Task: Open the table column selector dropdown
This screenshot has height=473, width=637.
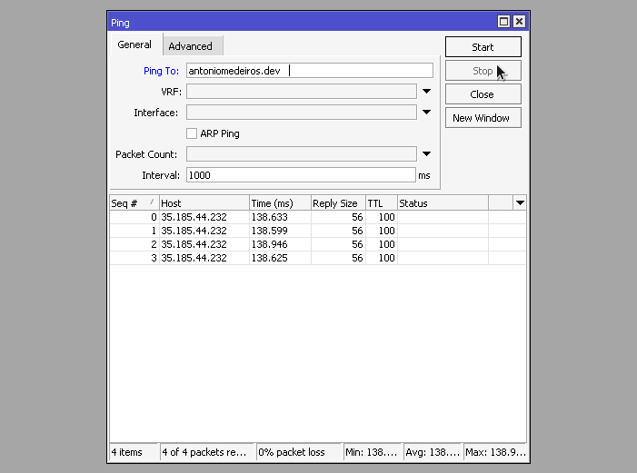Action: pyautogui.click(x=520, y=203)
